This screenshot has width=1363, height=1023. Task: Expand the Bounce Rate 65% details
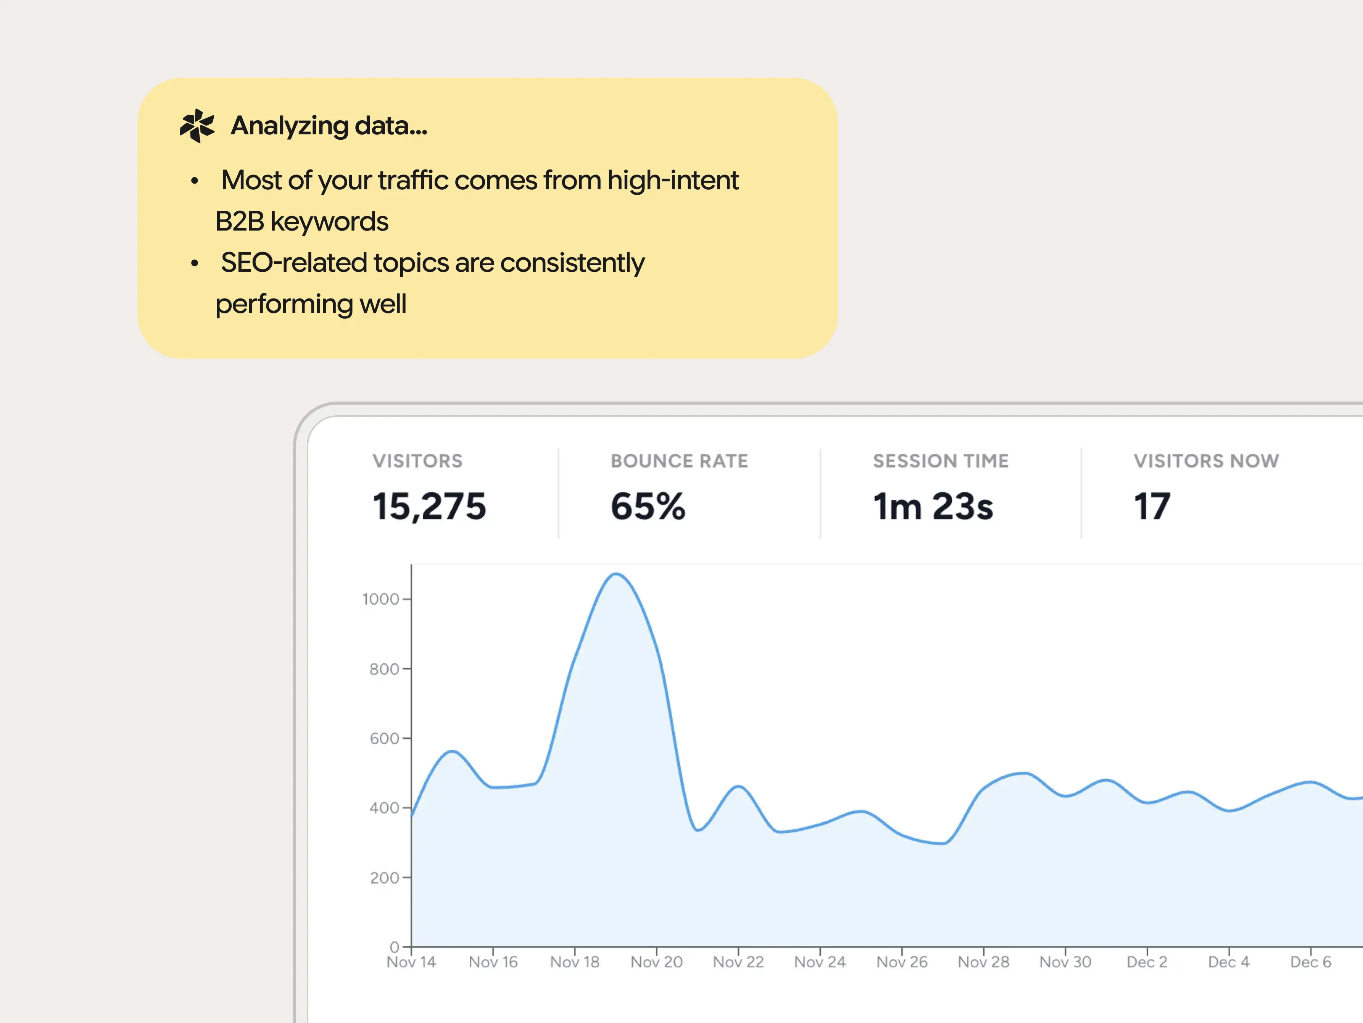pyautogui.click(x=648, y=507)
